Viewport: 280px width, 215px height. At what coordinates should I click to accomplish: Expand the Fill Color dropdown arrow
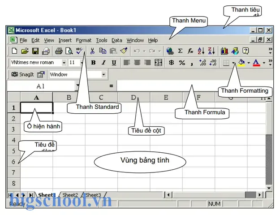(x=249, y=63)
